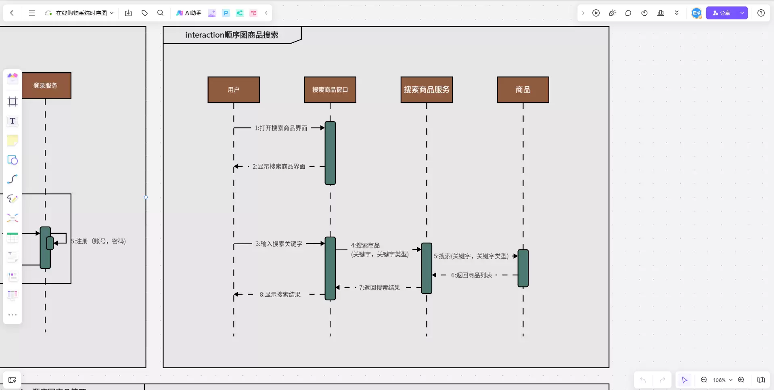774x390 pixels.
Task: Zoom out with the minus magnifier
Action: [x=704, y=380]
